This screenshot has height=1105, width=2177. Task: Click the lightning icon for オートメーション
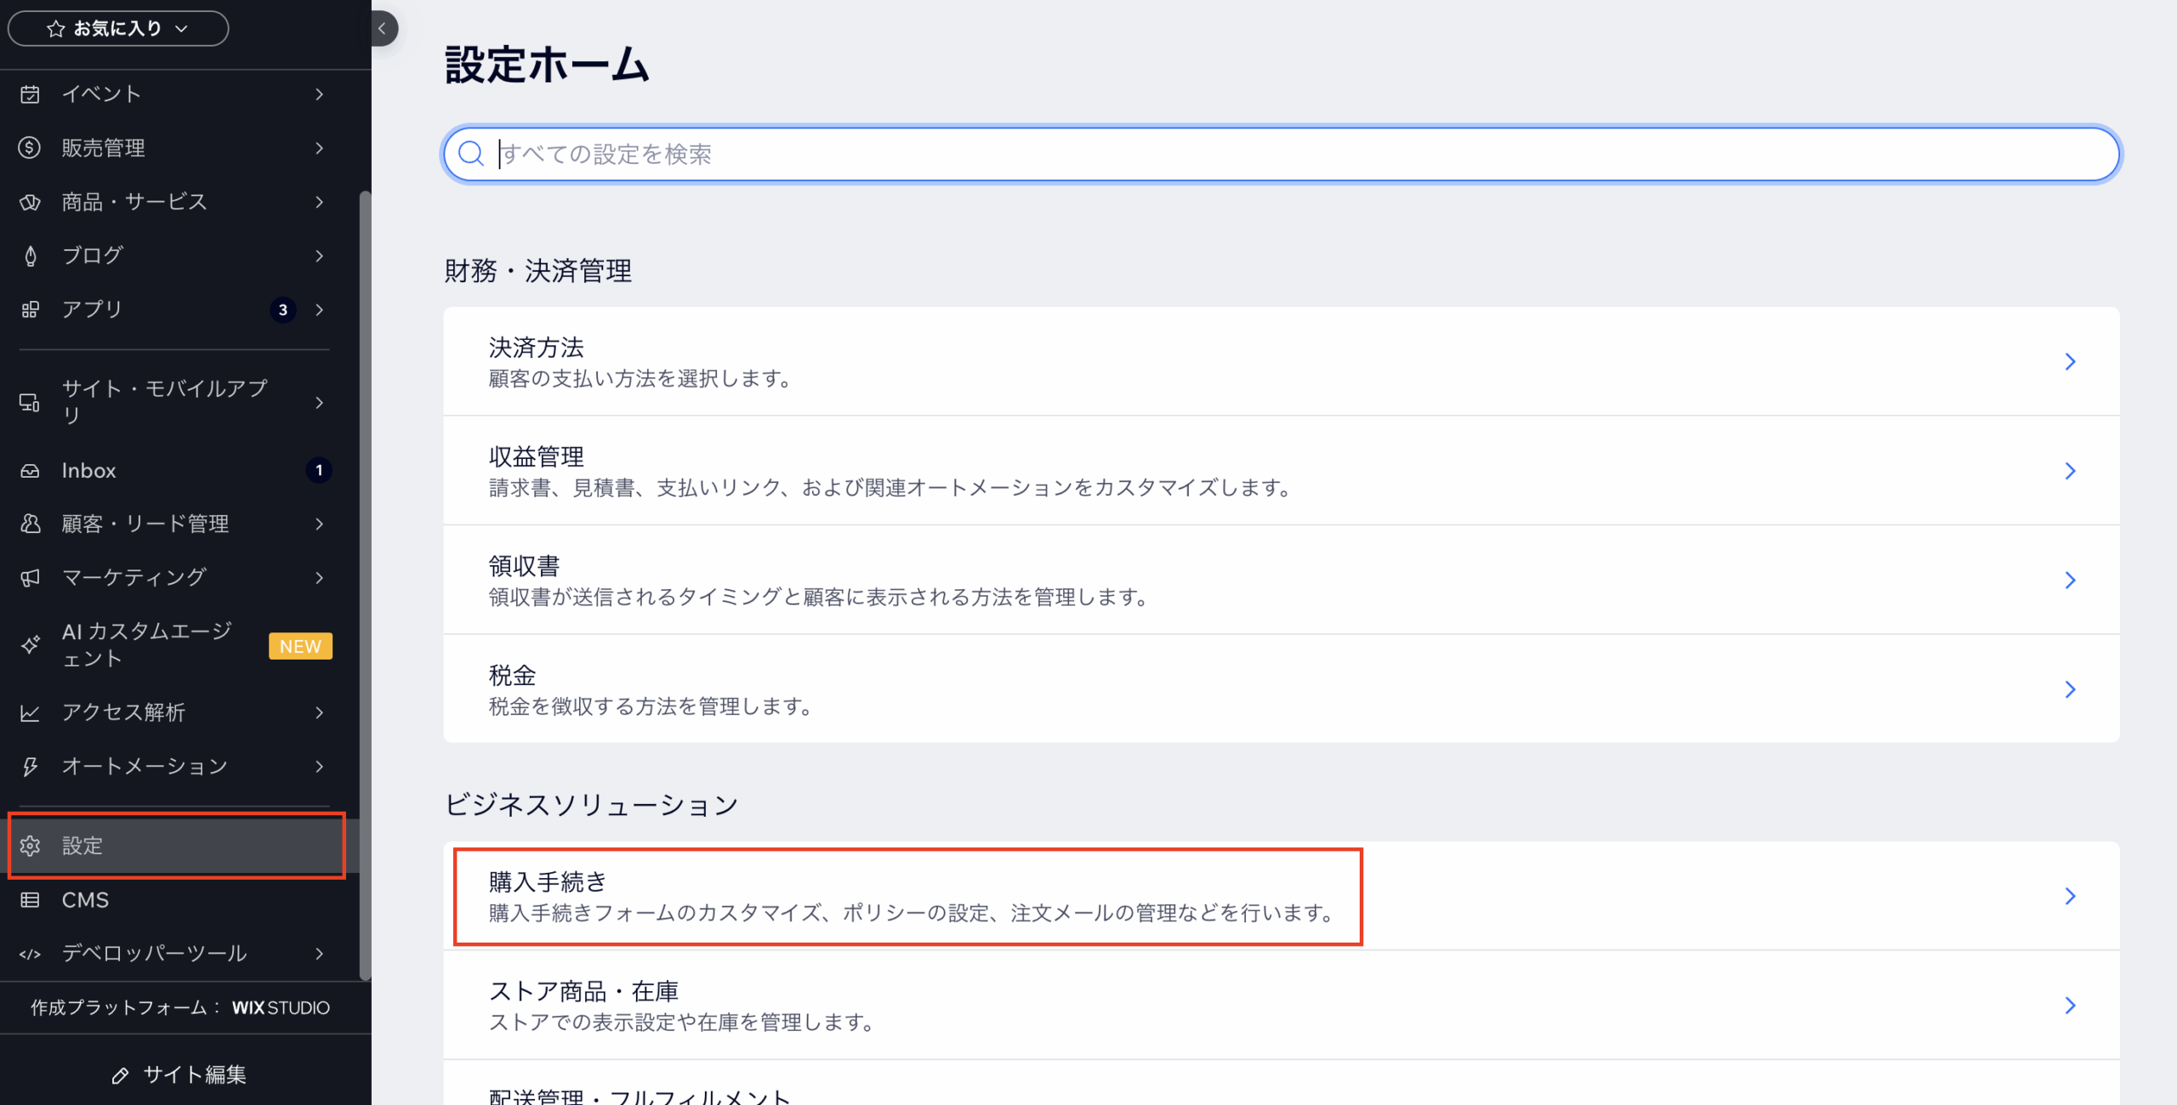[x=30, y=767]
